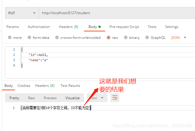Open the Pre-request Script tab
The image size is (195, 131).
pos(124,27)
